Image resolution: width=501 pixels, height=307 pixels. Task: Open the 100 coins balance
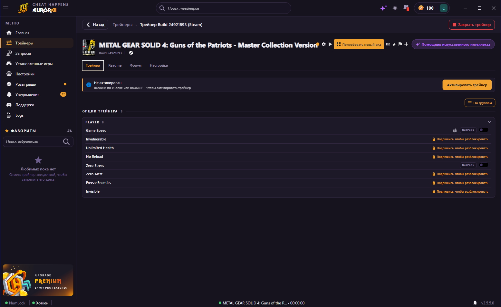coord(426,8)
